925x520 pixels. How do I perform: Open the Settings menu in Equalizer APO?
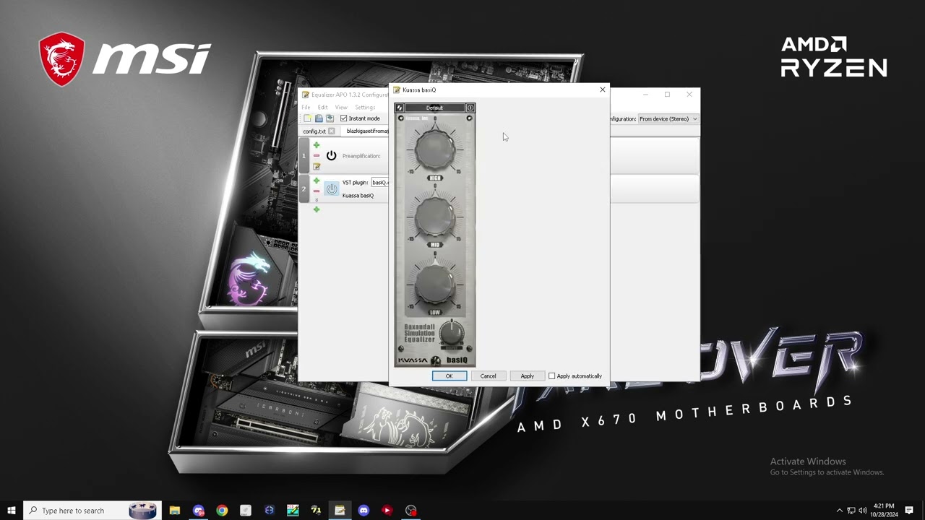[x=365, y=108]
